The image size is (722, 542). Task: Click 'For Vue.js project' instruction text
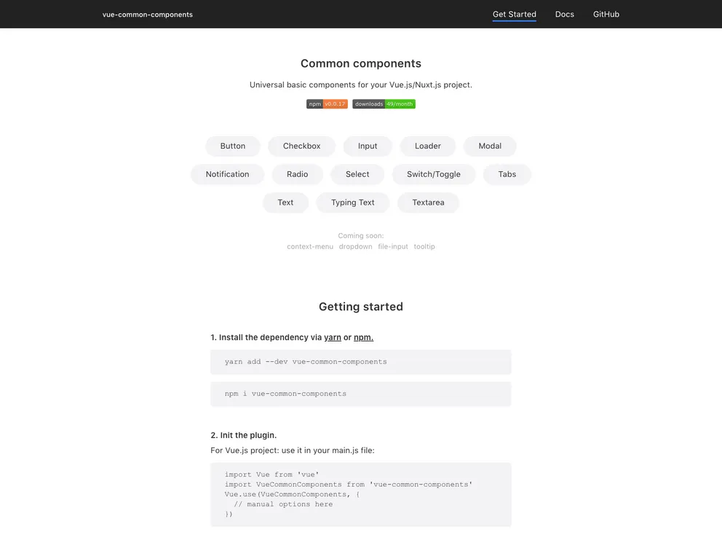point(293,450)
